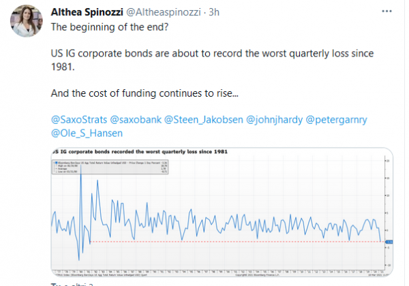The height and width of the screenshot is (286, 409).
Task: Click the sentence about worst quarterly loss
Action: tap(212, 60)
